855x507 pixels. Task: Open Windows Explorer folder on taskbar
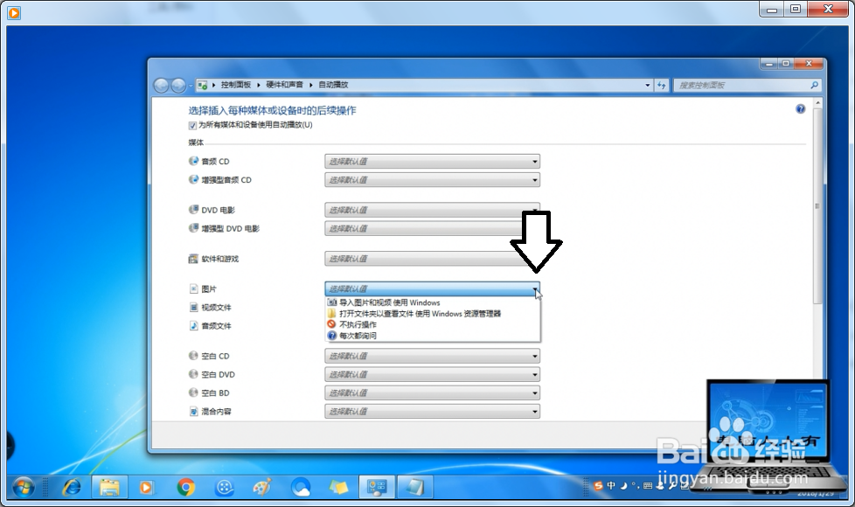click(109, 487)
